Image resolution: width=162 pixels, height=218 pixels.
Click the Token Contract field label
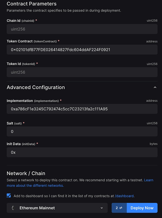point(19,41)
